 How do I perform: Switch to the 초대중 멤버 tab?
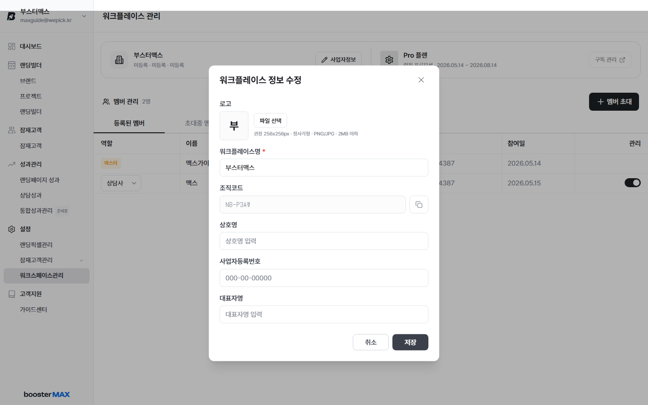coord(197,123)
